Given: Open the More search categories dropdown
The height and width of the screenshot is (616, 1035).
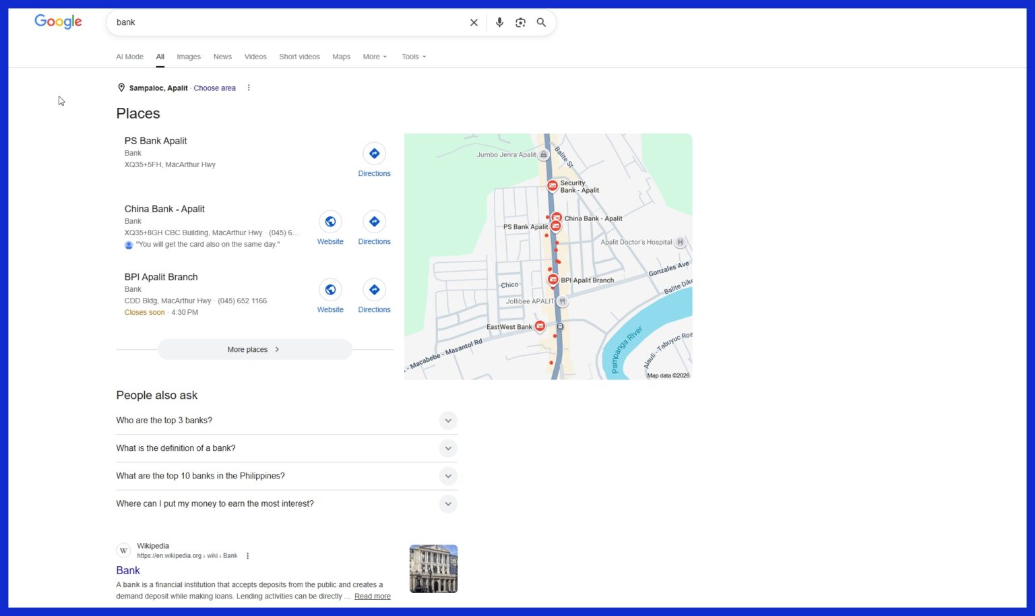Looking at the screenshot, I should pyautogui.click(x=374, y=57).
